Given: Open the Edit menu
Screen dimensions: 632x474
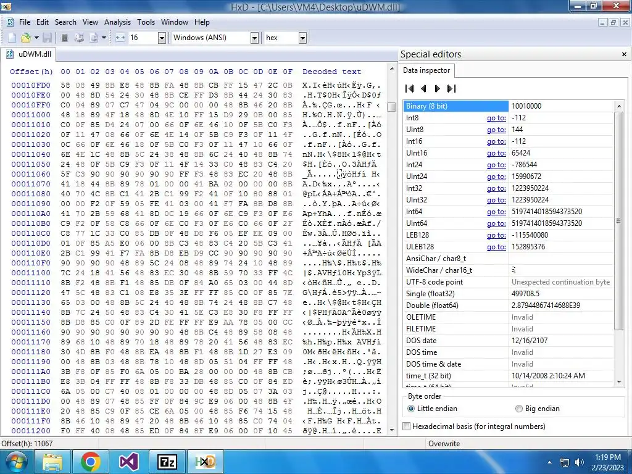Looking at the screenshot, I should tap(43, 22).
